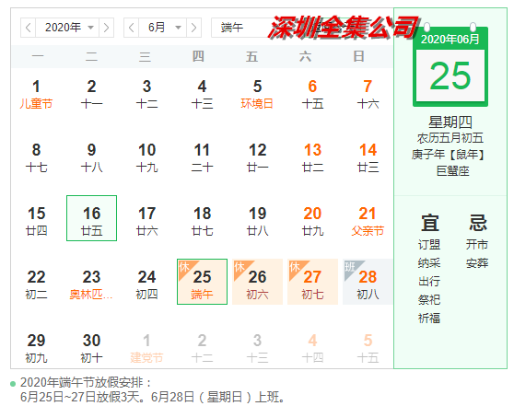Image resolution: width=514 pixels, height=406 pixels.
Task: Select June 21 父亲节
Action: 368,221
